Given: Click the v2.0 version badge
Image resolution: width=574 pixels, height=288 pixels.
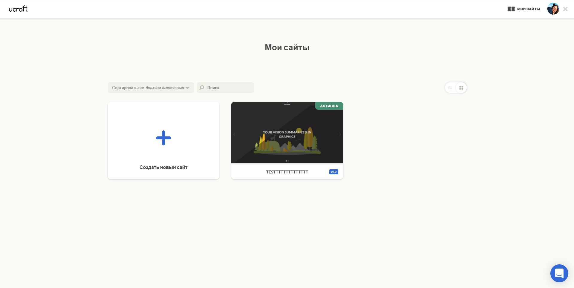Looking at the screenshot, I should pyautogui.click(x=334, y=172).
